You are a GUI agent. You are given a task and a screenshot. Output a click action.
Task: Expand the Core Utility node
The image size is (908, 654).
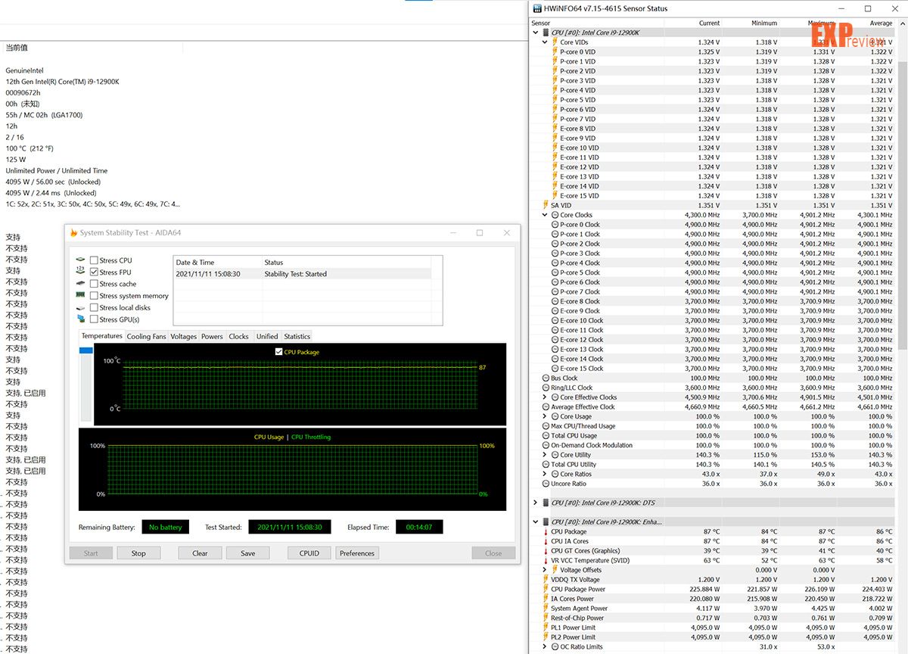(545, 455)
